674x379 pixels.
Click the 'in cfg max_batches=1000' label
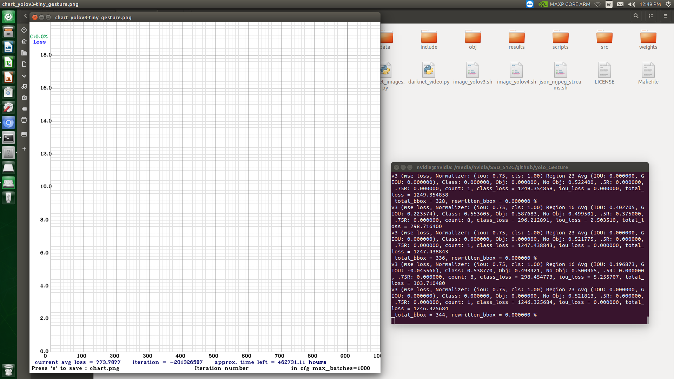point(331,368)
